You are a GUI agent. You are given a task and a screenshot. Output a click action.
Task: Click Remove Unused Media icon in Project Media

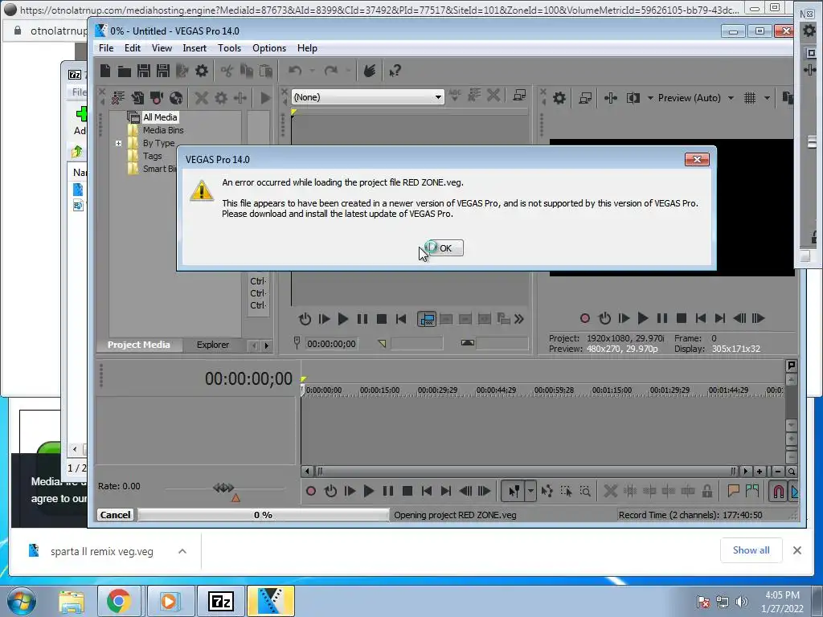(118, 97)
